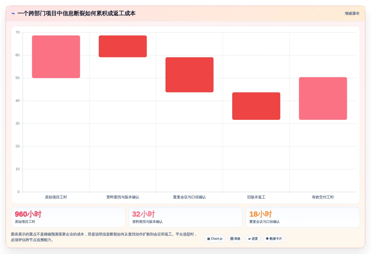This screenshot has height=254, width=371.
Task: Open the 18小时 data card
Action: coord(303,217)
